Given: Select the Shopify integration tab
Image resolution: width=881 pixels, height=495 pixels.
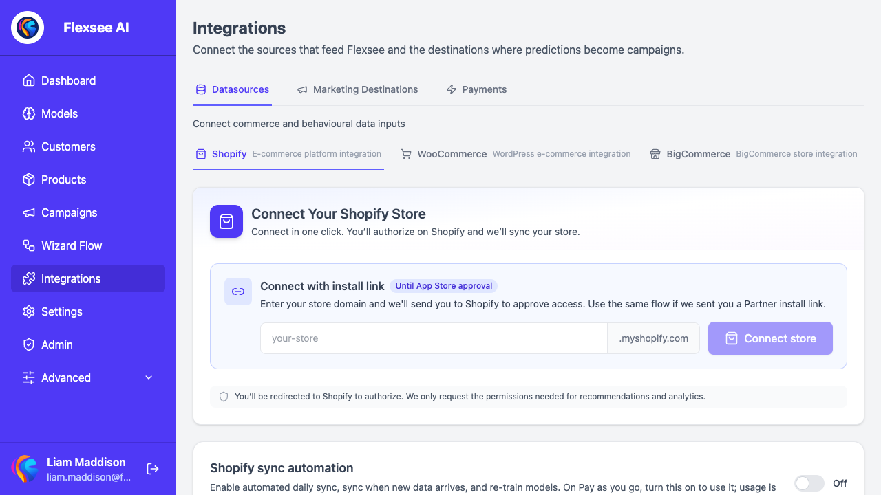Looking at the screenshot, I should coord(288,154).
